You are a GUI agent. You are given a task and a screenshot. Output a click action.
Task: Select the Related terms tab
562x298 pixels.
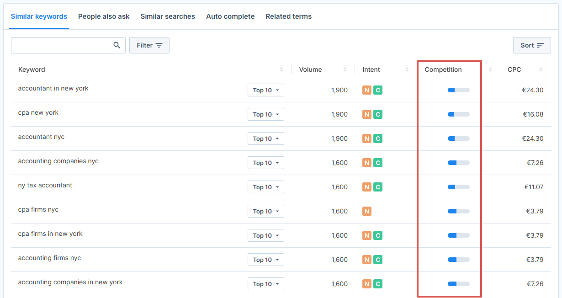pyautogui.click(x=288, y=16)
